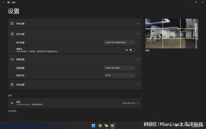This screenshot has height=129, width=206.
Task: Expand the 相机设置 section chevron
Action: (x=138, y=23)
